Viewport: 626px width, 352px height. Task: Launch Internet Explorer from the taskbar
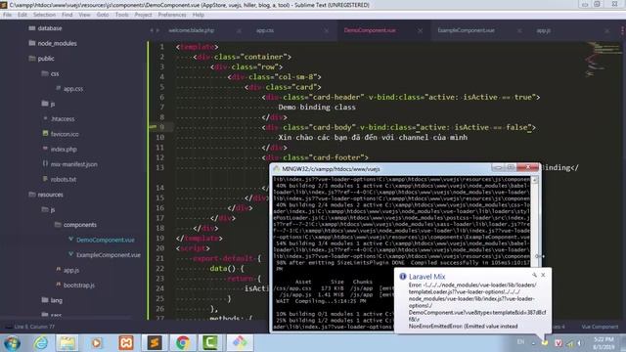[x=41, y=343]
